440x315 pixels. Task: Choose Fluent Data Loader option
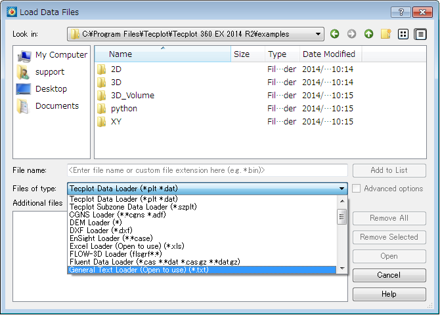click(x=202, y=262)
